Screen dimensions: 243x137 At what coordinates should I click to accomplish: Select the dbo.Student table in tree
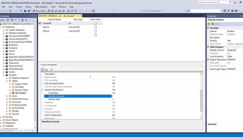pos(21,93)
